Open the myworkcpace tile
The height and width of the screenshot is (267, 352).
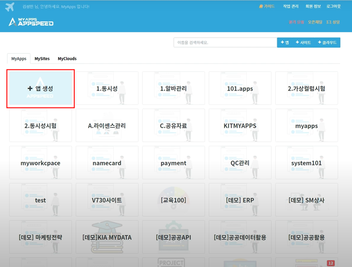(40, 162)
